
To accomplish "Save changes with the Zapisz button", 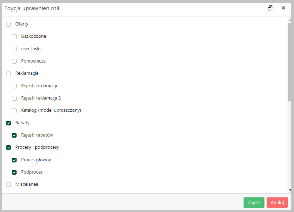I will 254,202.
